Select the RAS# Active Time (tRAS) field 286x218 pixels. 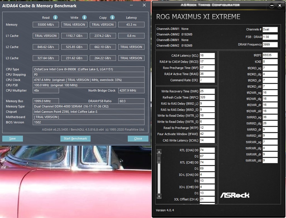(207, 74)
